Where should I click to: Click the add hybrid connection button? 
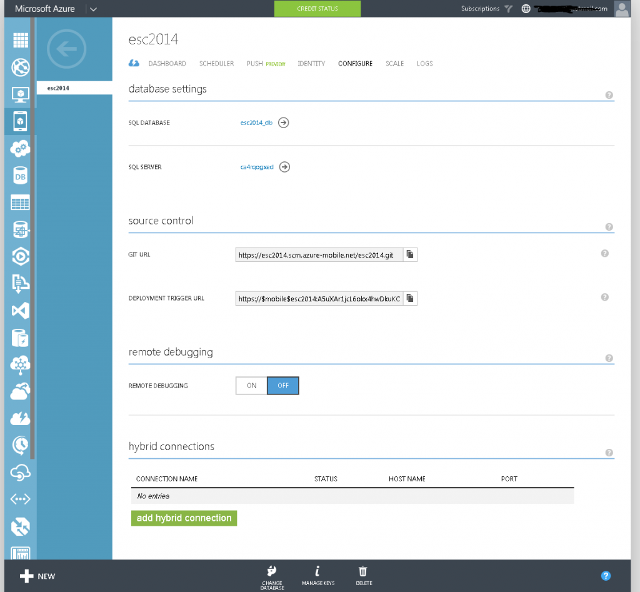point(184,518)
